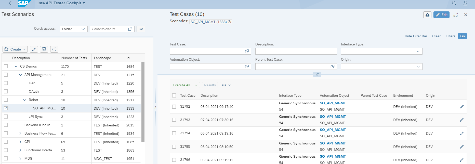Click the refresh icon in scenarios toolbar
The width and height of the screenshot is (475, 164).
tap(54, 49)
